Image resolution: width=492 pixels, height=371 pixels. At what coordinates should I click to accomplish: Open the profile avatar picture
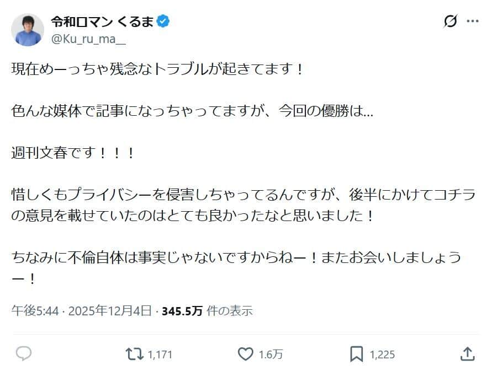coord(28,30)
